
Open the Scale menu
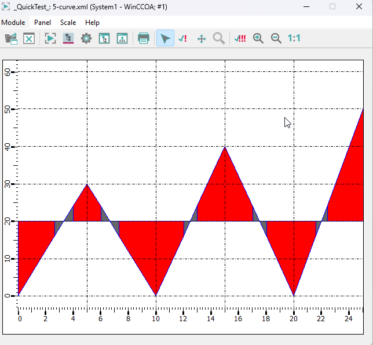(68, 23)
